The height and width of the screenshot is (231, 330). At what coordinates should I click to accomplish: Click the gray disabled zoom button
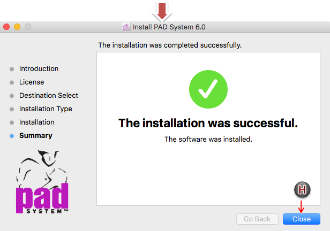point(27,26)
